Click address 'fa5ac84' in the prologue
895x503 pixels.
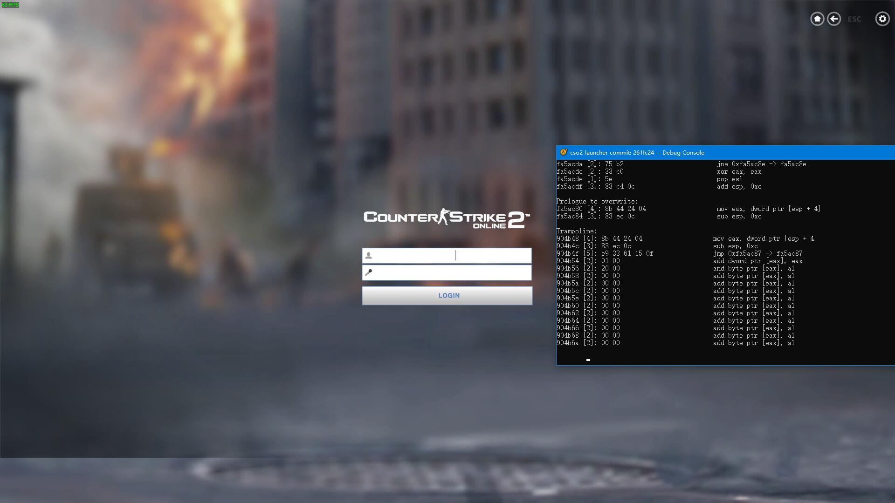coord(569,216)
